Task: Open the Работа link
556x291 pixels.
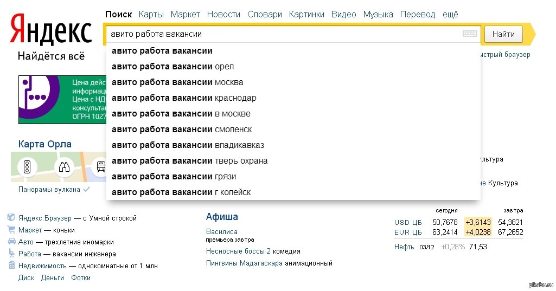Action: [x=30, y=254]
